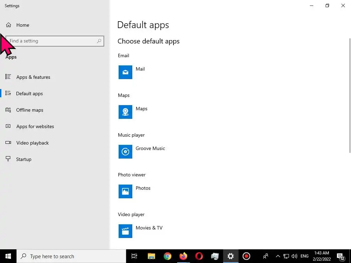Viewport: 351px width, 263px height.
Task: Change default Maps app label
Action: [142, 109]
